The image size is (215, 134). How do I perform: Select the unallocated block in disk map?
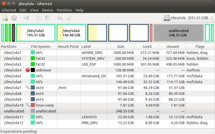pos(178,33)
